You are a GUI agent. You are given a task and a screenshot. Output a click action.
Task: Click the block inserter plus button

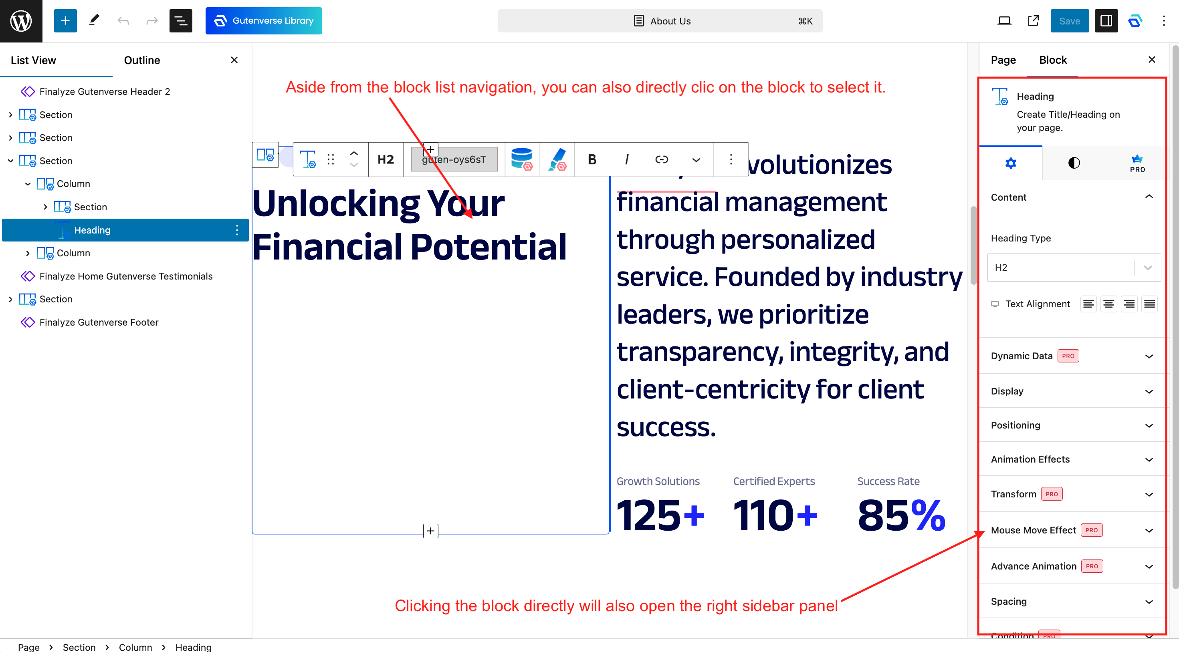[65, 20]
